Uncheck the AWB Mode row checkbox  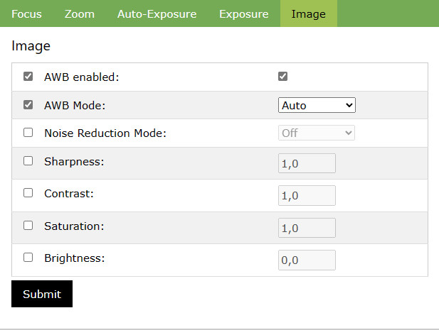(28, 105)
